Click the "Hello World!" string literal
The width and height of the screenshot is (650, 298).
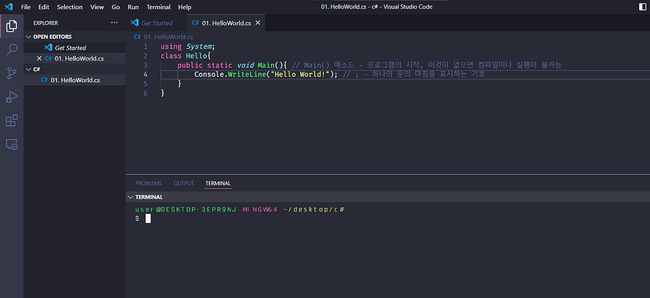[300, 75]
